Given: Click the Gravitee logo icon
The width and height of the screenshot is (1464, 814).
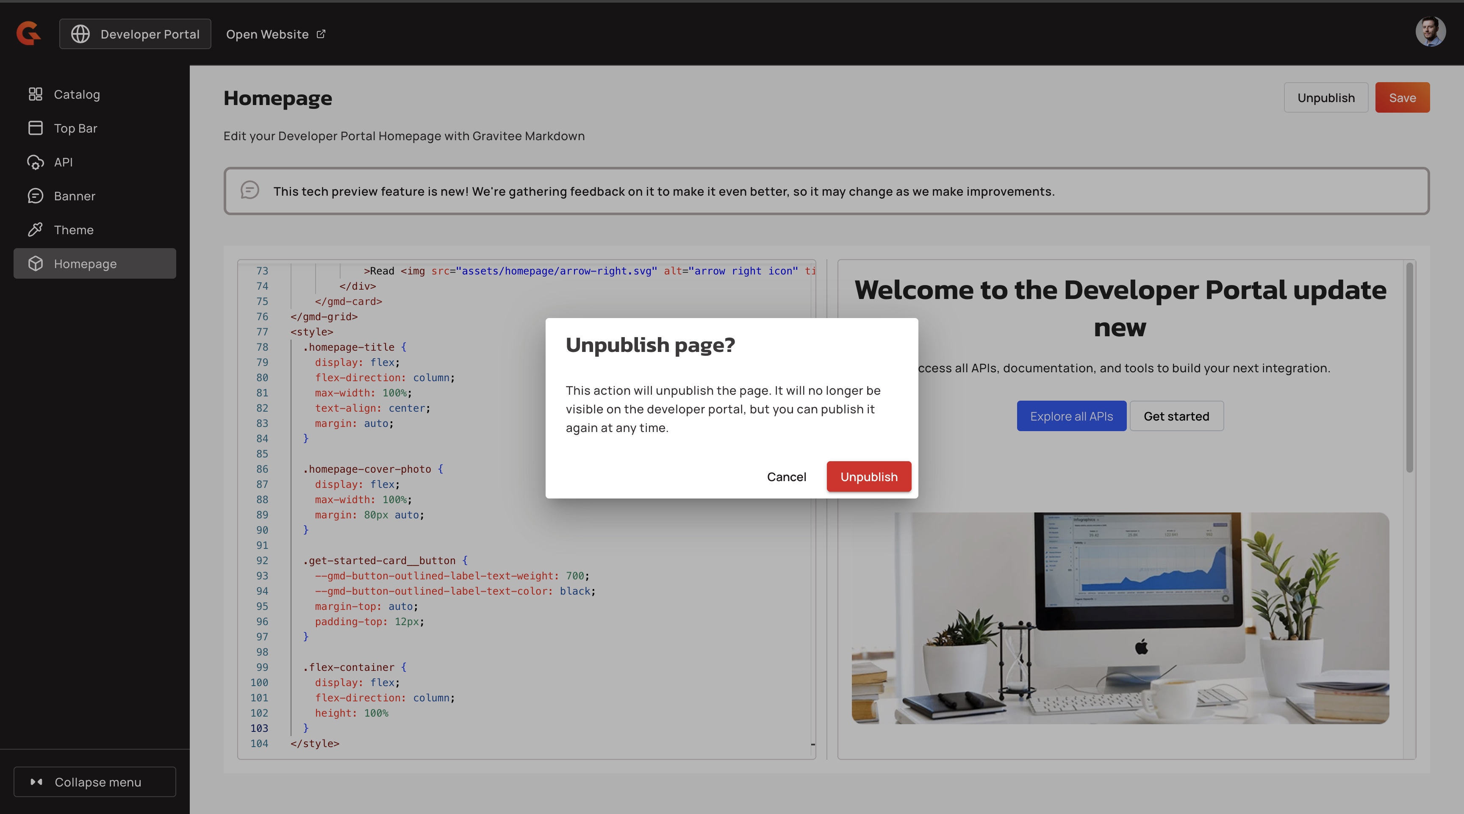Looking at the screenshot, I should coord(28,33).
